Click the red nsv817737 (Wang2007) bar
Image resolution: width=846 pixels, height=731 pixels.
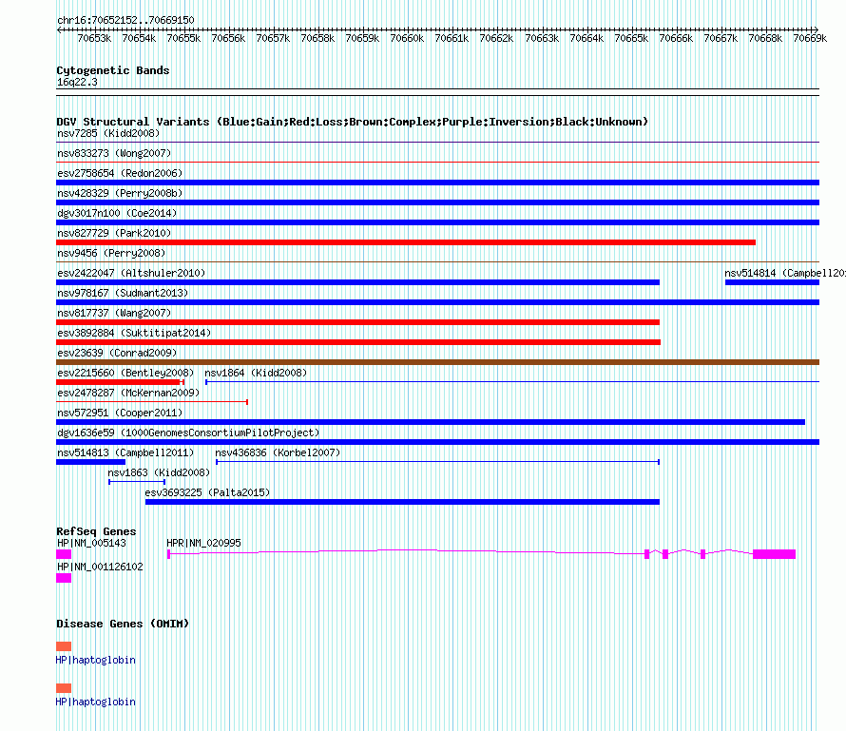357,322
